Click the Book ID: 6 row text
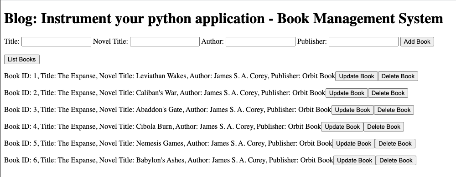Viewport: 456px width, 177px height. point(169,160)
